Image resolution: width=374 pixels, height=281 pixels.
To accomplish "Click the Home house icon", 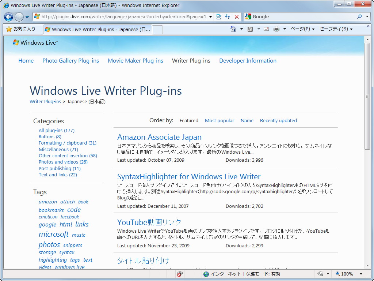I will pyautogui.click(x=233, y=29).
